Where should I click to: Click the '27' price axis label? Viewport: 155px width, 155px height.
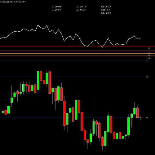click(147, 61)
